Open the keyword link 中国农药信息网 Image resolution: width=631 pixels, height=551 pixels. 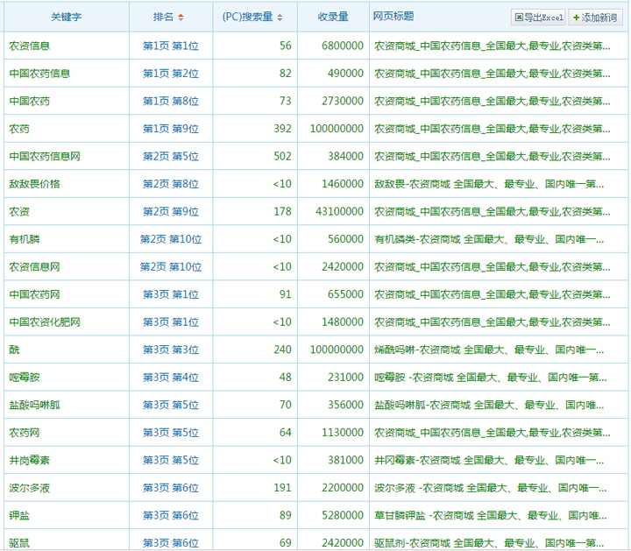(45, 157)
